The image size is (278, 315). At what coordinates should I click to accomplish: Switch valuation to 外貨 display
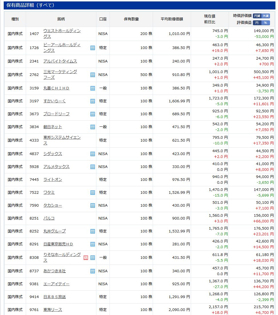[266, 16]
